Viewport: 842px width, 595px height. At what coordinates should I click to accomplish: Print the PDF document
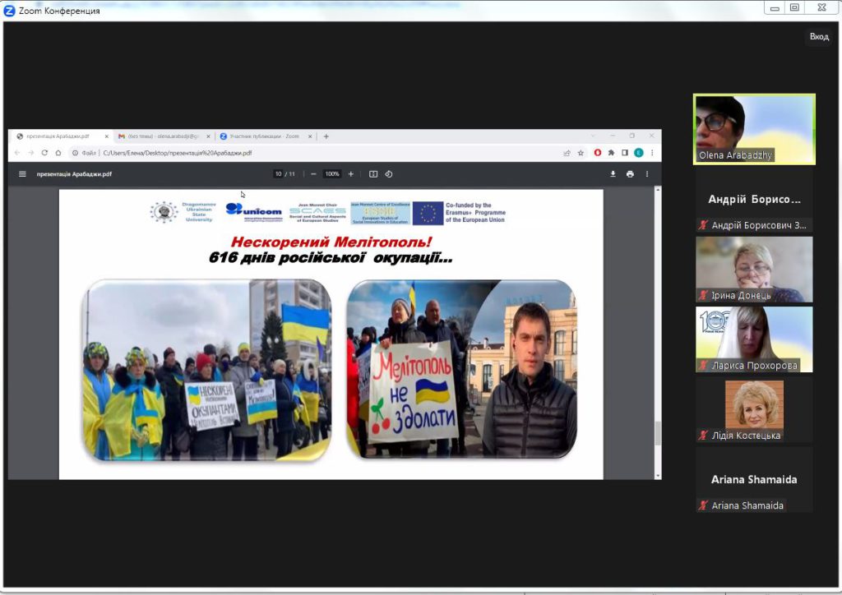click(x=630, y=174)
